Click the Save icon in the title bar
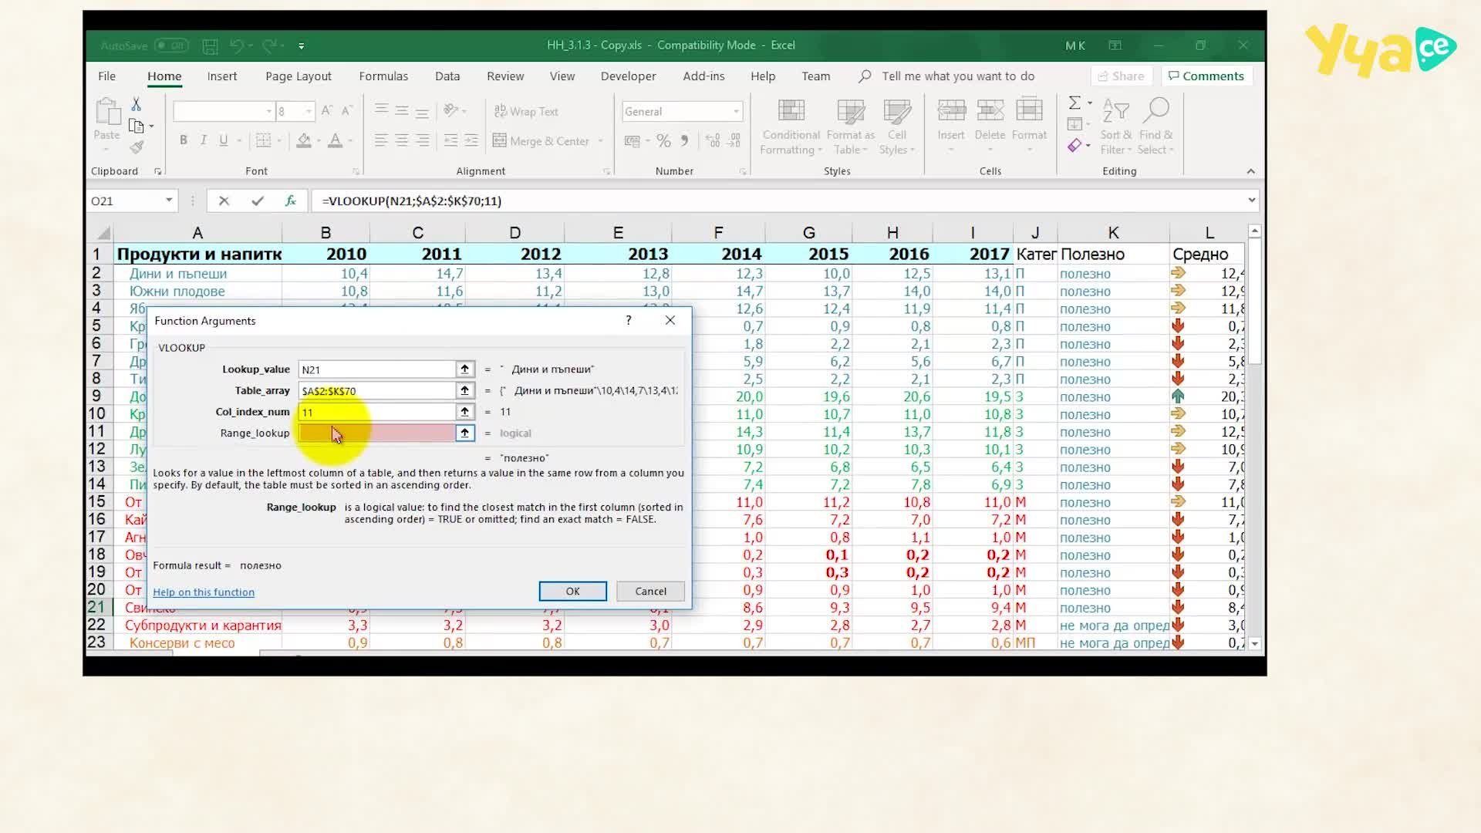The height and width of the screenshot is (833, 1481). point(210,46)
